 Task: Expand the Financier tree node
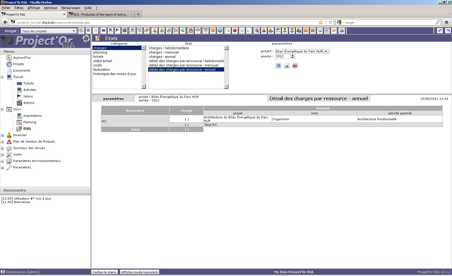[2, 135]
